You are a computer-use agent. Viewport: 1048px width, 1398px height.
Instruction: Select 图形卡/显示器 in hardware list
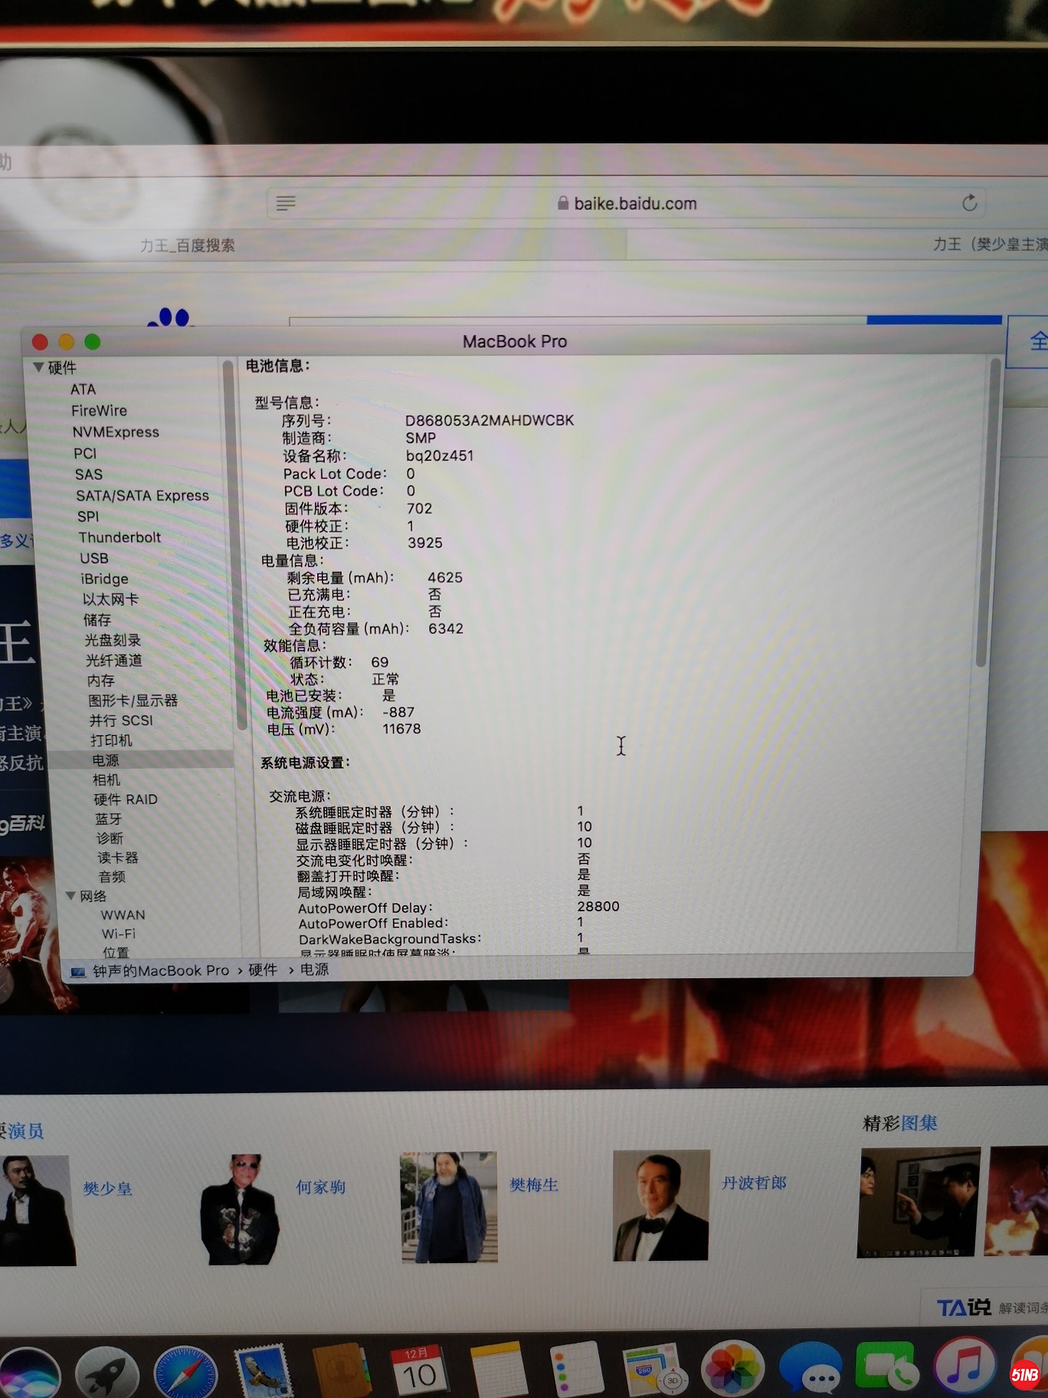(133, 701)
